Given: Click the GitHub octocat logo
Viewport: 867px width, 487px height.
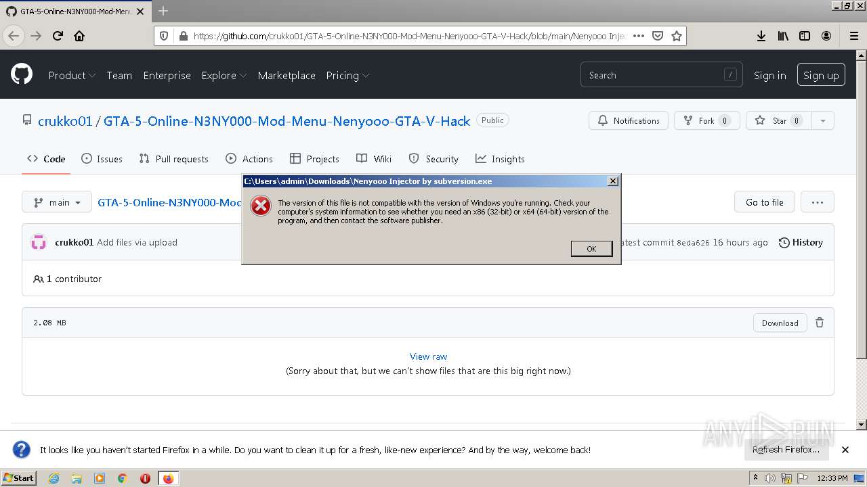Looking at the screenshot, I should pyautogui.click(x=22, y=74).
